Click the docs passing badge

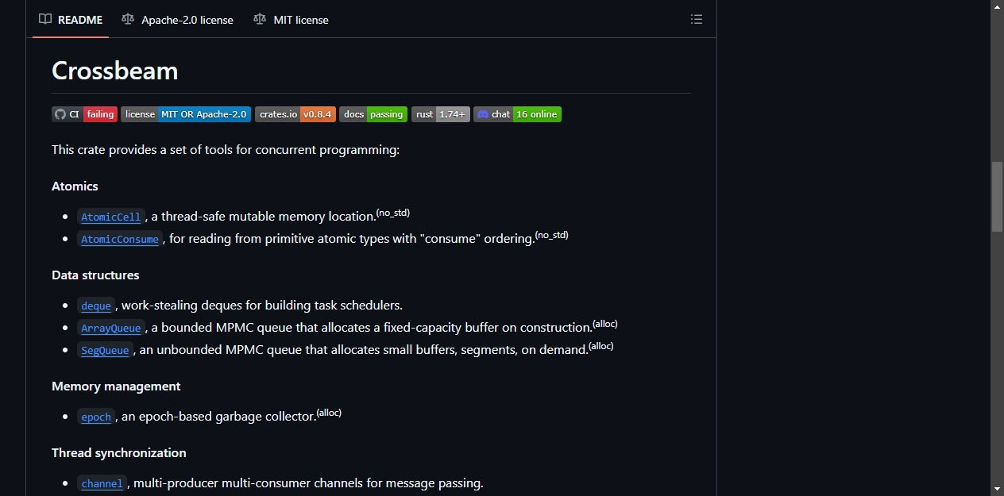click(373, 114)
